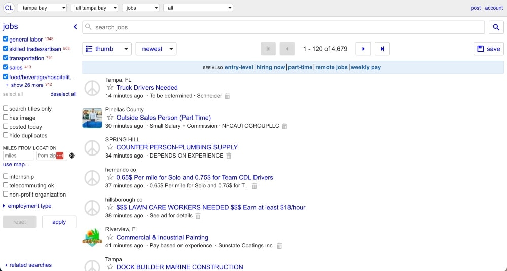Hide the Outside Sales Person listing trash icon
507x271 pixels.
click(x=284, y=126)
